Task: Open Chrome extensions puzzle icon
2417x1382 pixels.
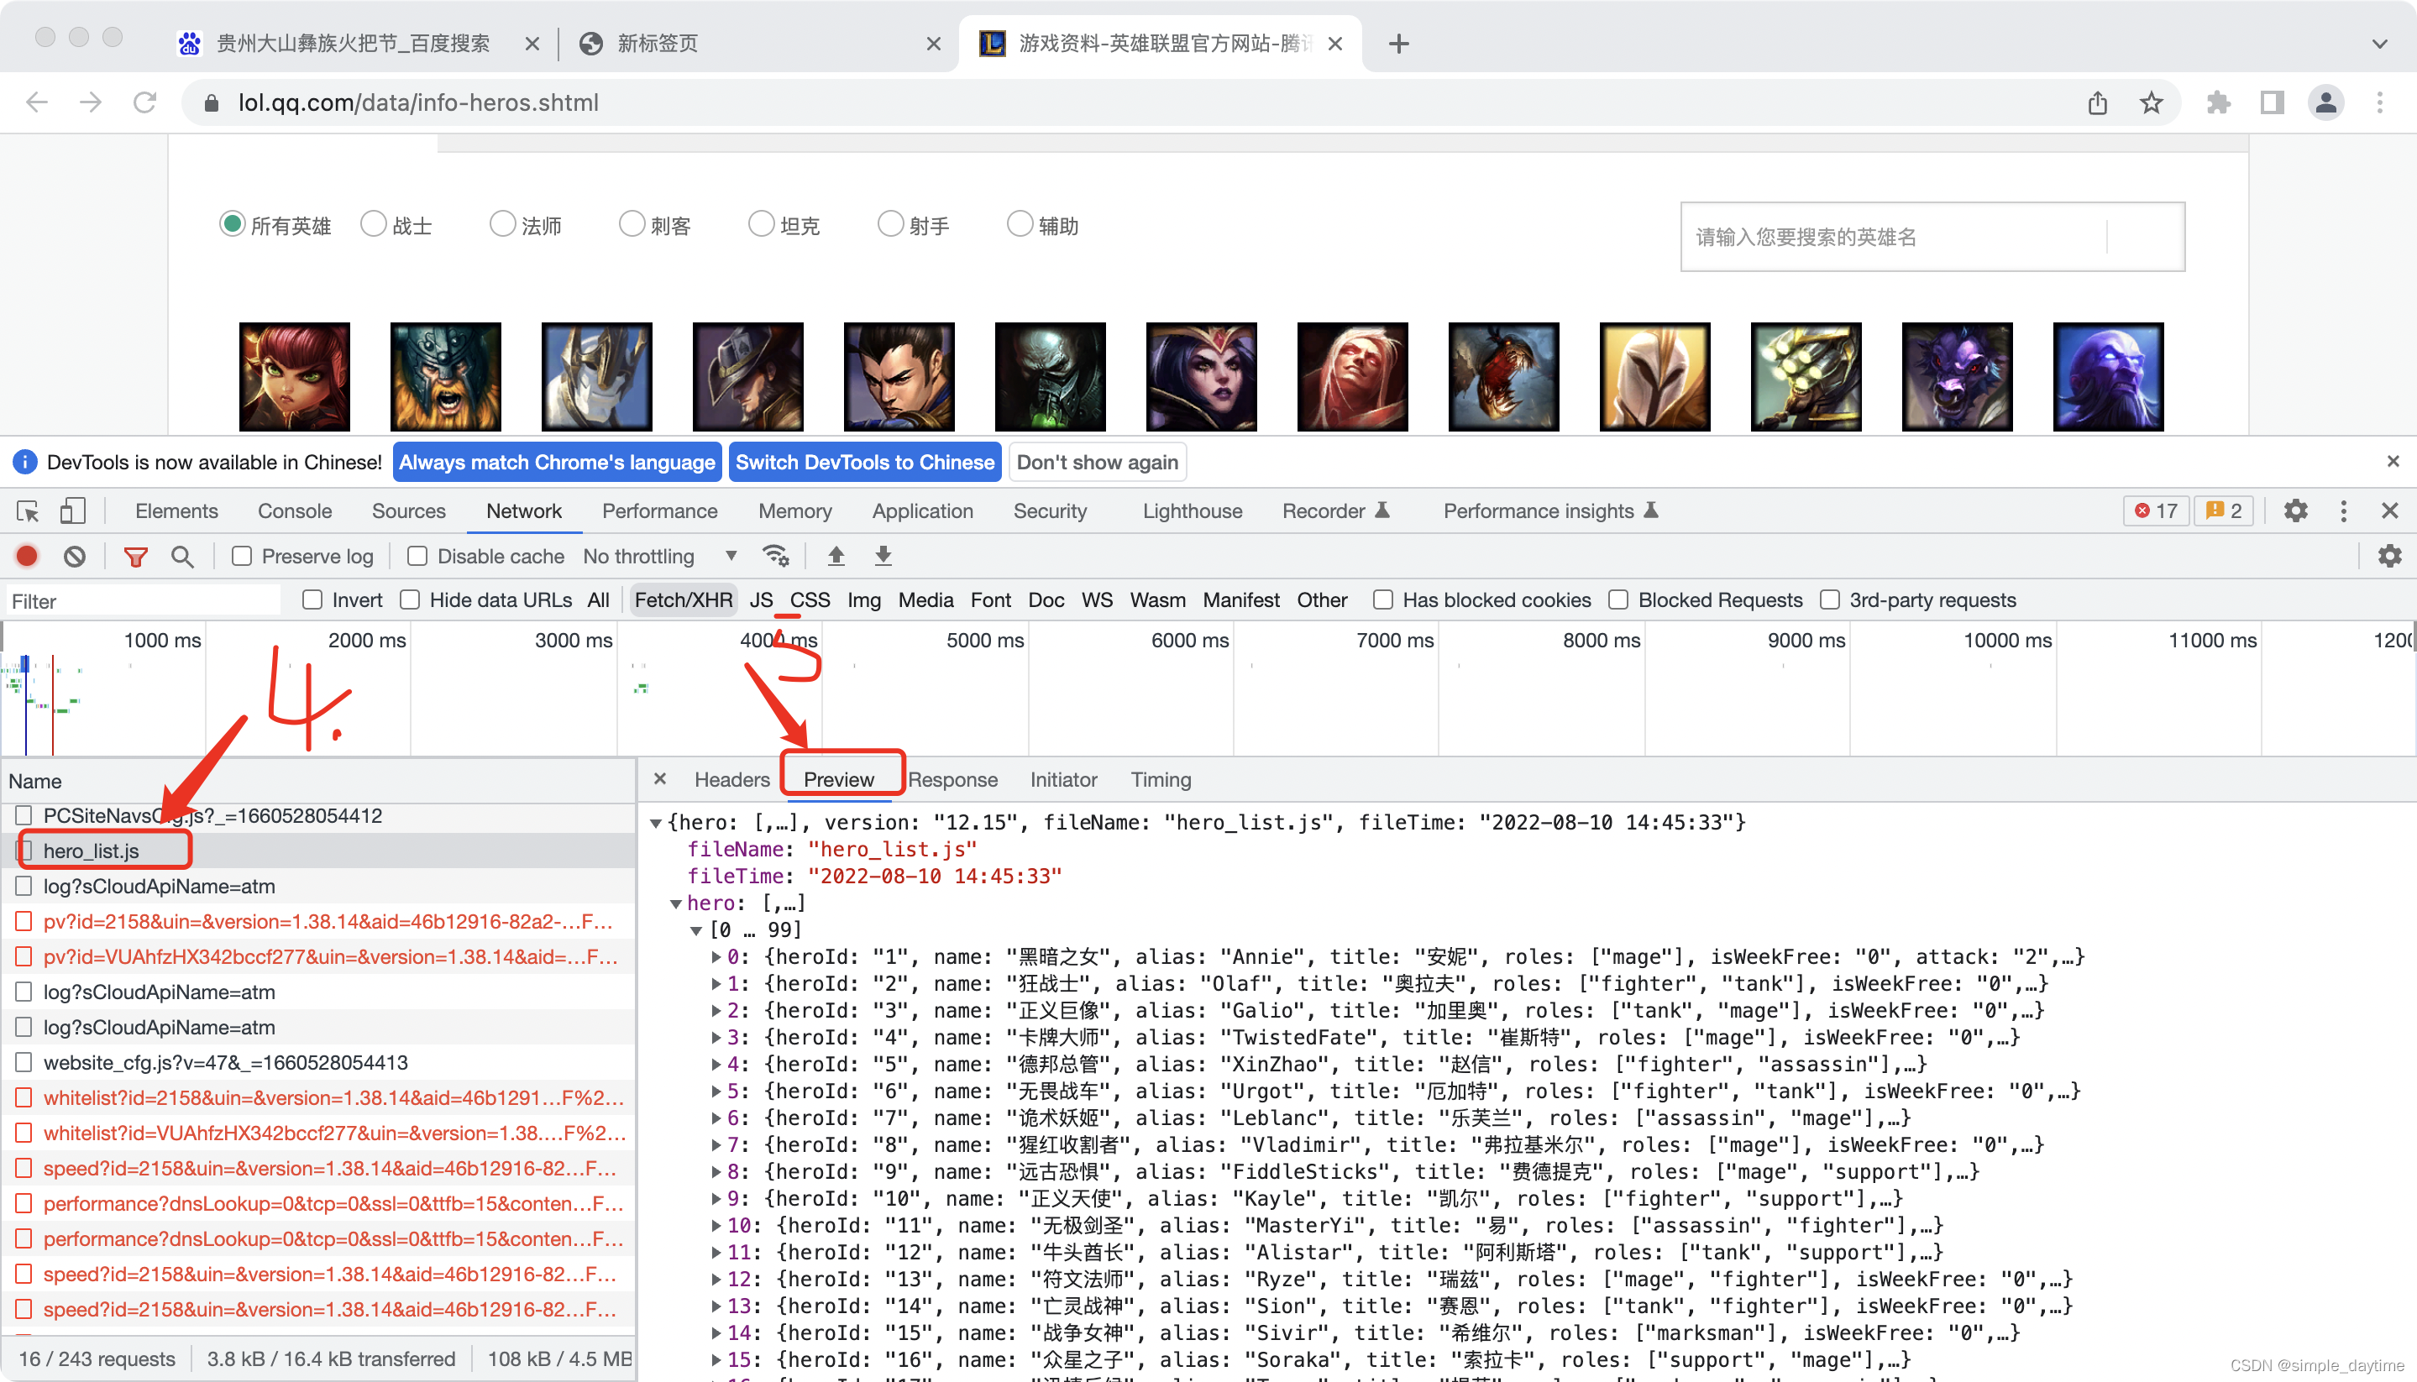Action: pyautogui.click(x=2219, y=102)
